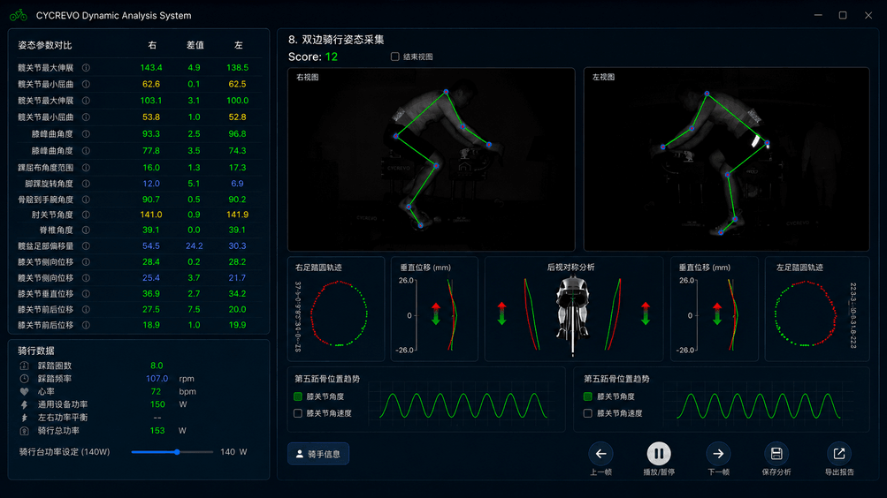Click the CYCREVO bicycle logo icon
Screen dimensions: 887x498
pyautogui.click(x=18, y=15)
